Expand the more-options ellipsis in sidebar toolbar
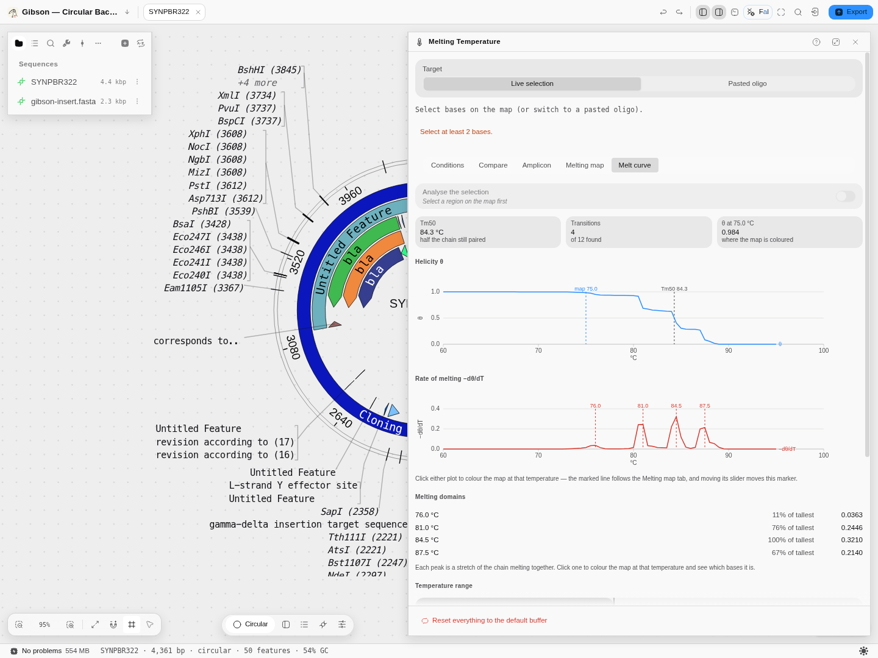This screenshot has height=658, width=878. [x=98, y=43]
